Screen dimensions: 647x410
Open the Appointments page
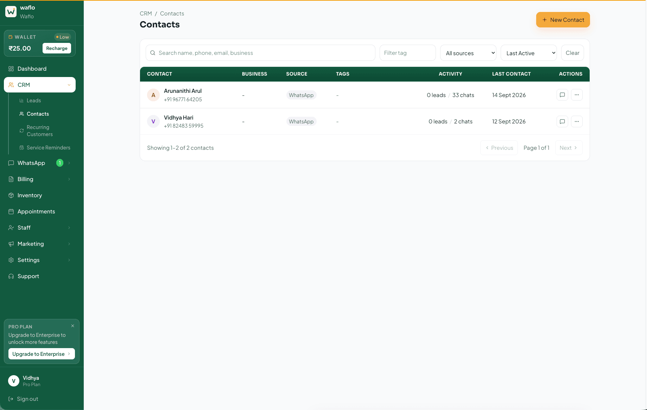pos(40,211)
